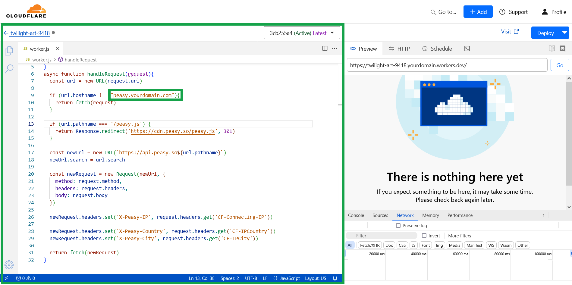Click inside the preview URL input field
The width and height of the screenshot is (572, 285).
point(446,65)
